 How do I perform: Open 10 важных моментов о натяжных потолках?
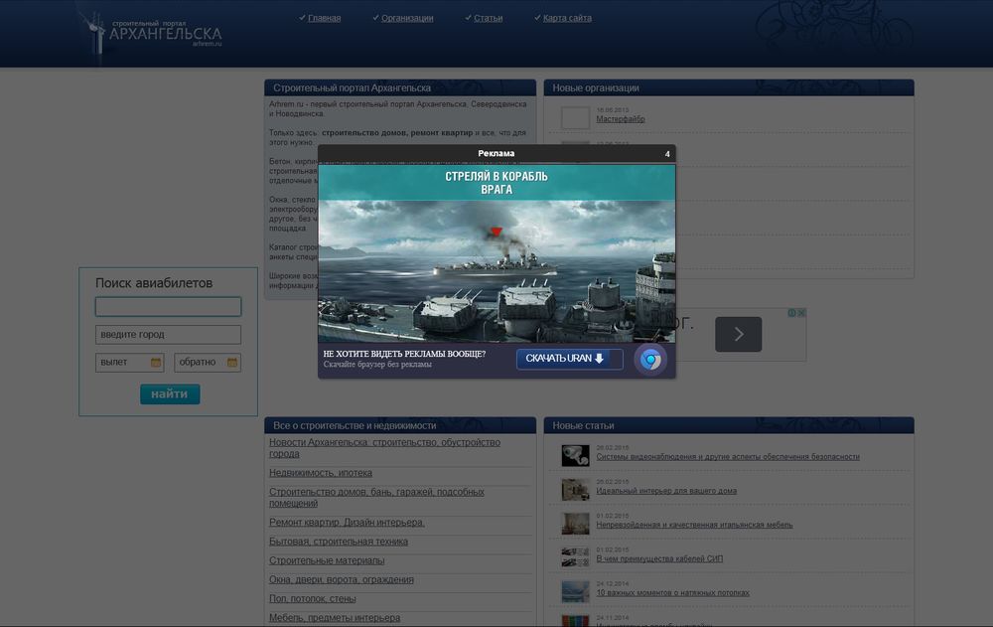[672, 593]
